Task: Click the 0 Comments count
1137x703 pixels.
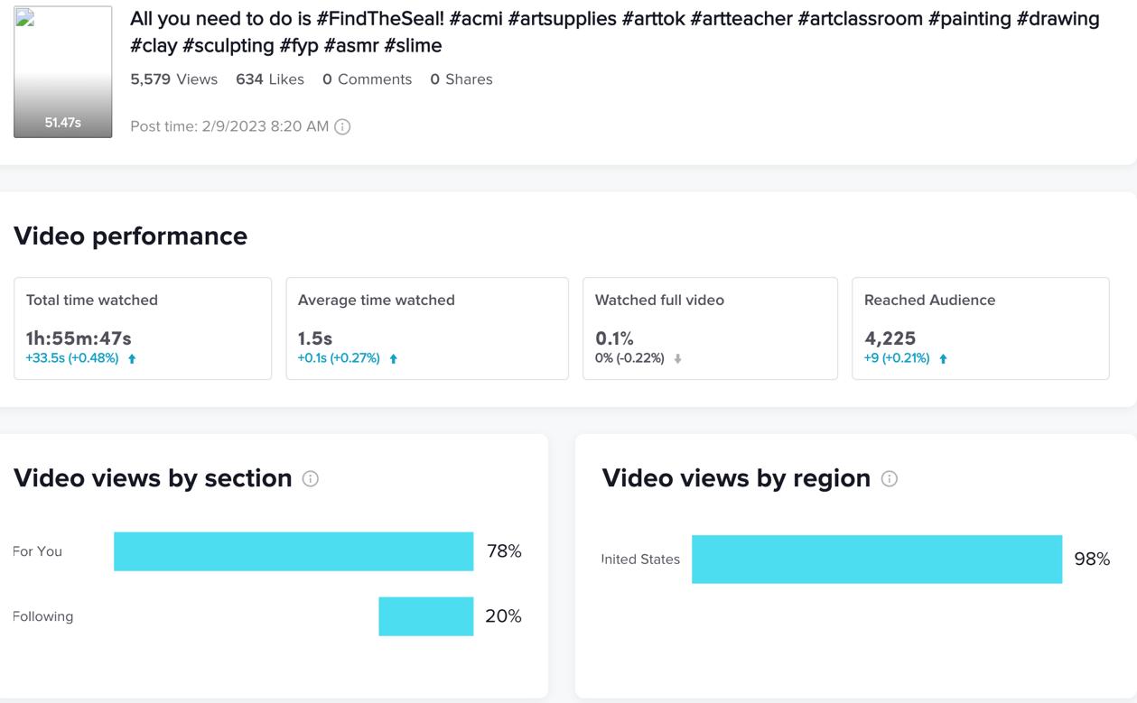Action: tap(367, 79)
